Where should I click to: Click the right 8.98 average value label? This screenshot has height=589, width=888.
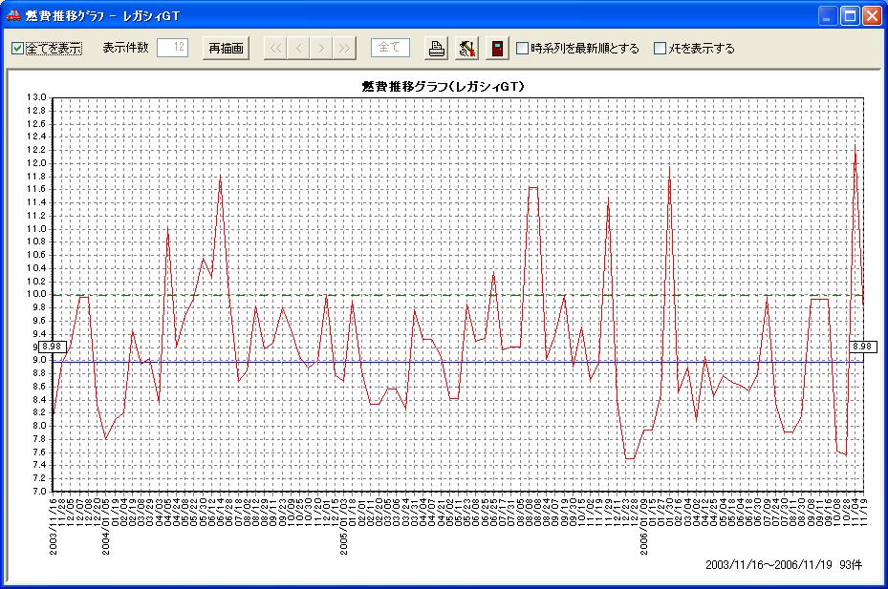click(x=862, y=347)
